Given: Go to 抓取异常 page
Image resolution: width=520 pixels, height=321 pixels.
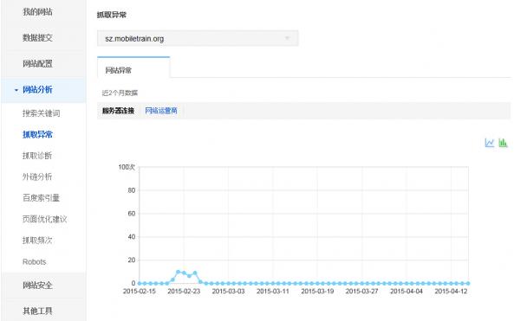Looking at the screenshot, I should tap(37, 134).
